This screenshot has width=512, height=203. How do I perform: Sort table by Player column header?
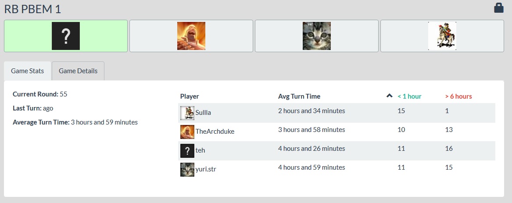pyautogui.click(x=190, y=96)
